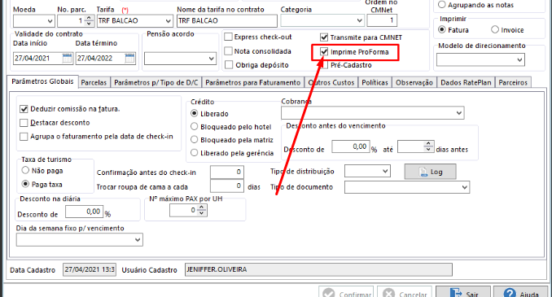Enable the Destacar desconto checkbox

24,122
